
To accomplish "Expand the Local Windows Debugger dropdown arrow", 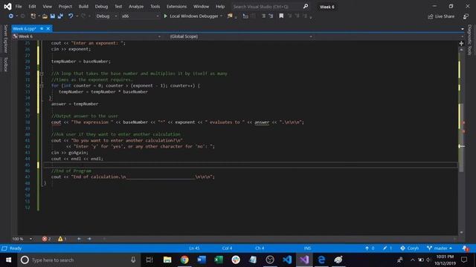I will 222,16.
